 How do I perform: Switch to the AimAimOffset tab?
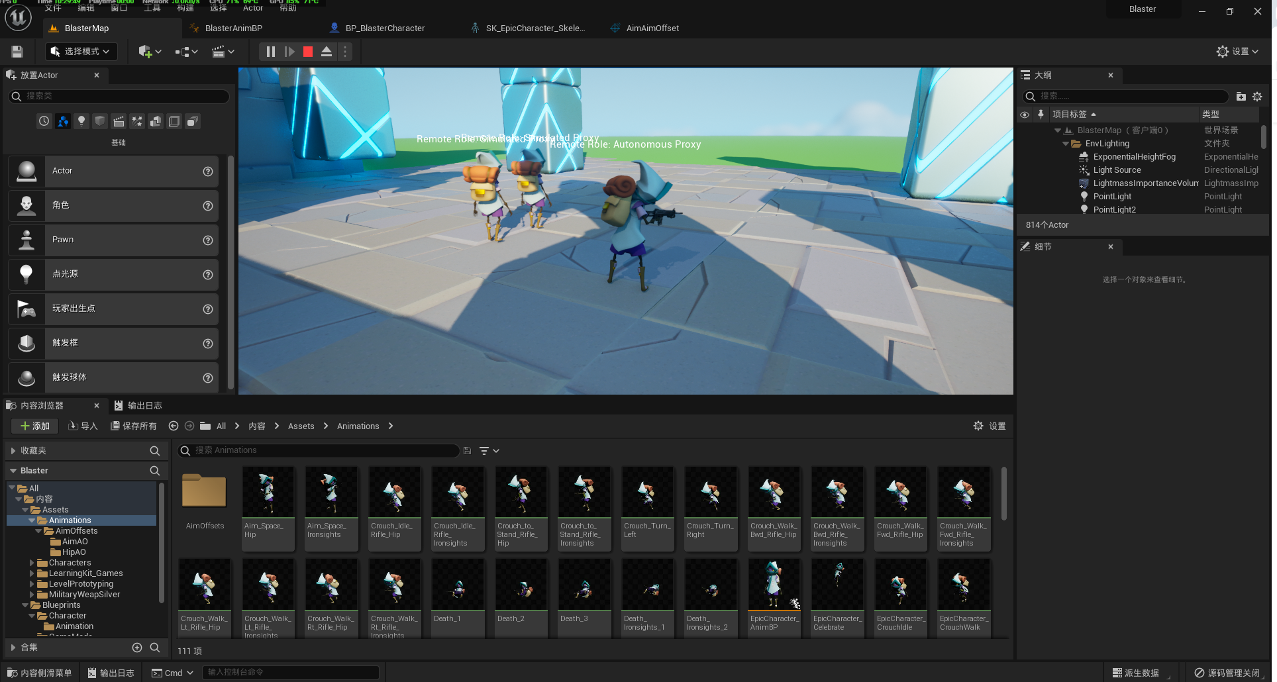[652, 28]
